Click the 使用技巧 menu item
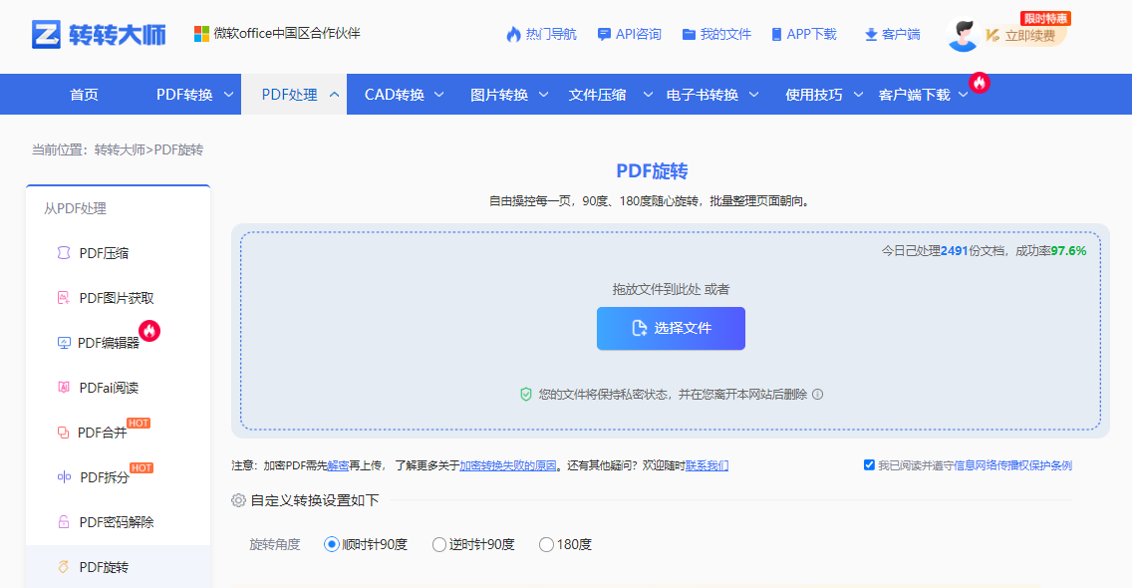 click(813, 95)
